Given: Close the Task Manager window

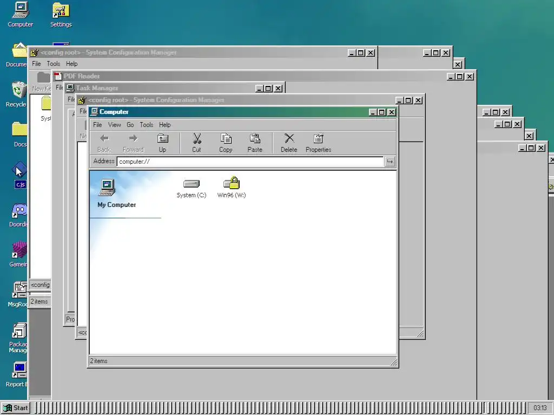Looking at the screenshot, I should pos(279,89).
